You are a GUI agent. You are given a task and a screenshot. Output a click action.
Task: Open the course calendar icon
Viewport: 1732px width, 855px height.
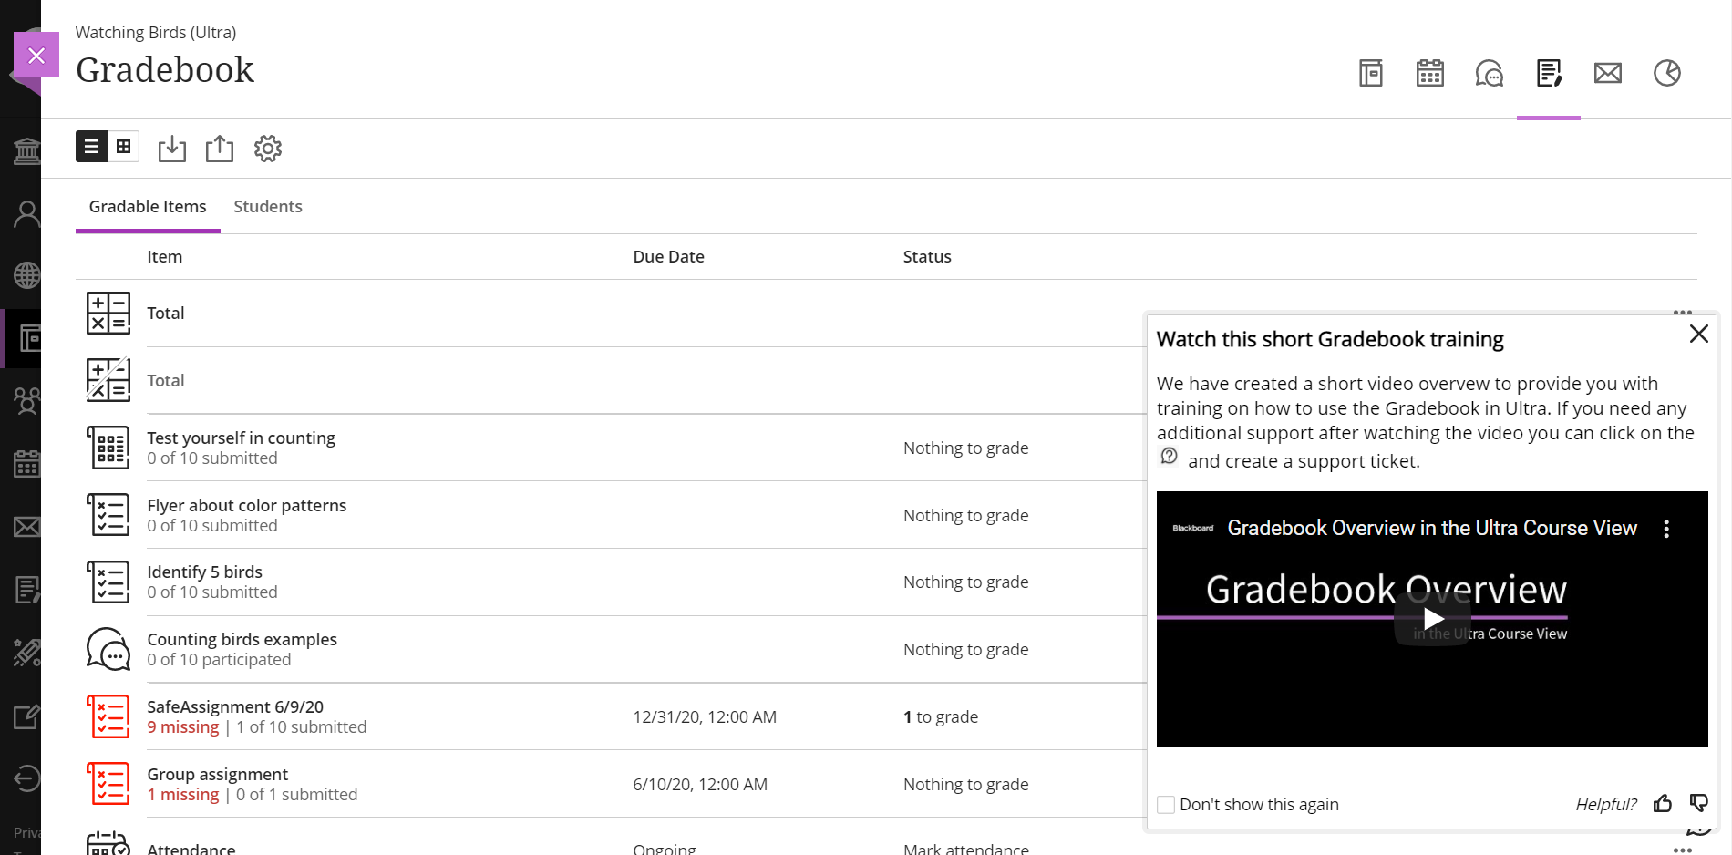tap(1429, 73)
